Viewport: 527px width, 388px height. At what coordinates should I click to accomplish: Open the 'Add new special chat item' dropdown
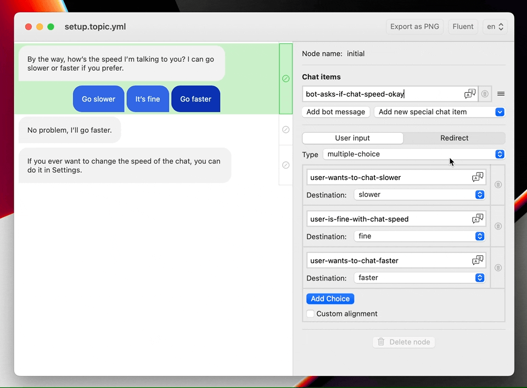click(439, 112)
